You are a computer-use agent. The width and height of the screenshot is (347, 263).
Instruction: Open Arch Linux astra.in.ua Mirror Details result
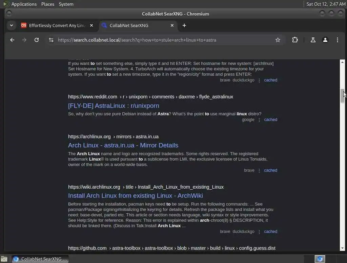coord(123,145)
